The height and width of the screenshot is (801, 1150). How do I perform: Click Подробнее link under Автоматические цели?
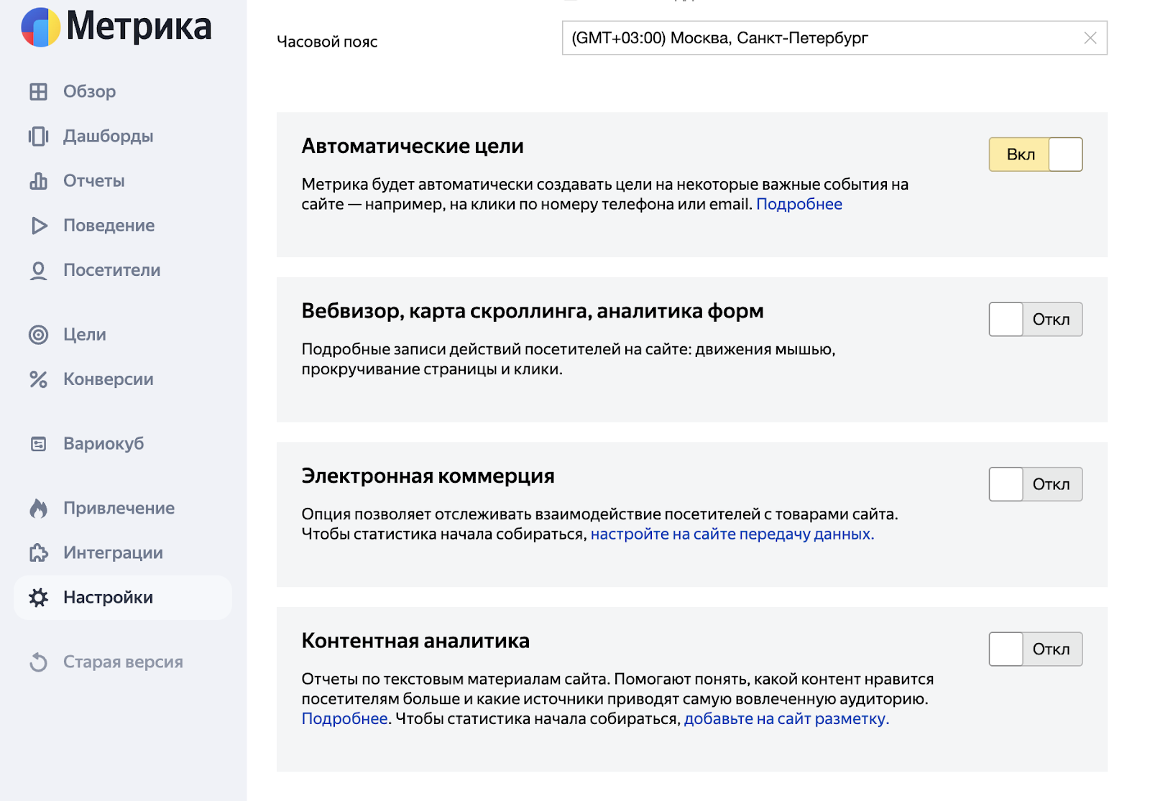(x=799, y=205)
